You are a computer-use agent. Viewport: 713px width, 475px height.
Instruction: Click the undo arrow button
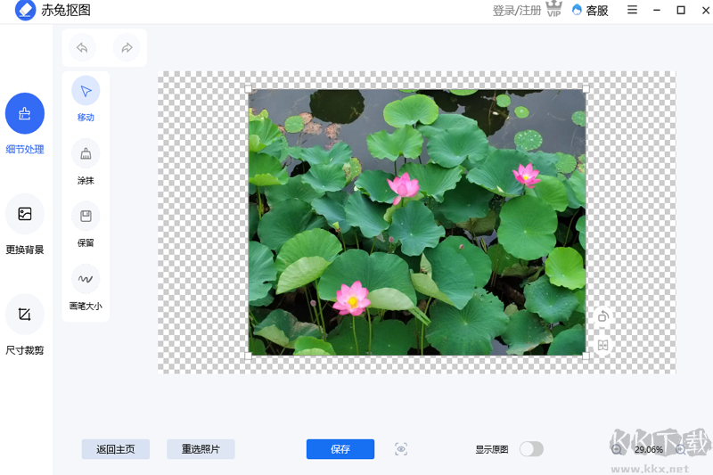(x=83, y=48)
